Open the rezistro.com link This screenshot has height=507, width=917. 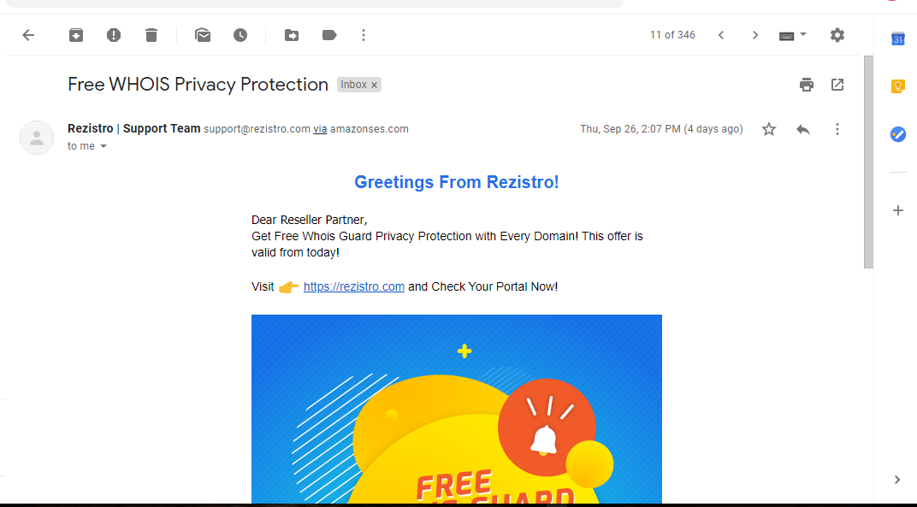click(353, 287)
